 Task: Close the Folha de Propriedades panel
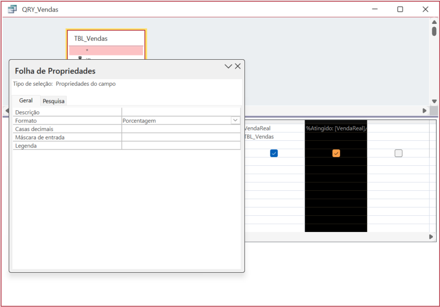pyautogui.click(x=238, y=66)
